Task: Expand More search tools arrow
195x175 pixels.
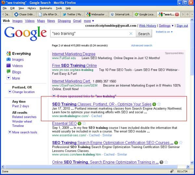Action: [x=10, y=132]
